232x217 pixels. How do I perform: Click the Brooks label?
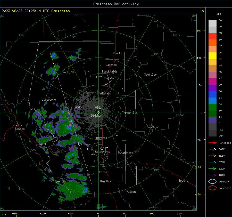(183, 181)
